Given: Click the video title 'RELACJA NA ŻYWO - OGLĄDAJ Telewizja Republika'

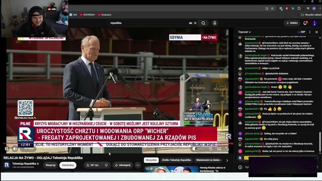Looking at the screenshot, I should click(x=43, y=158).
